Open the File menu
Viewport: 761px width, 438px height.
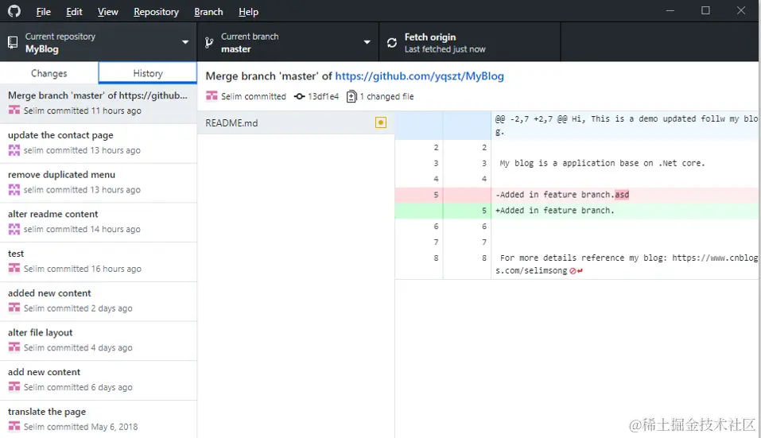(43, 12)
